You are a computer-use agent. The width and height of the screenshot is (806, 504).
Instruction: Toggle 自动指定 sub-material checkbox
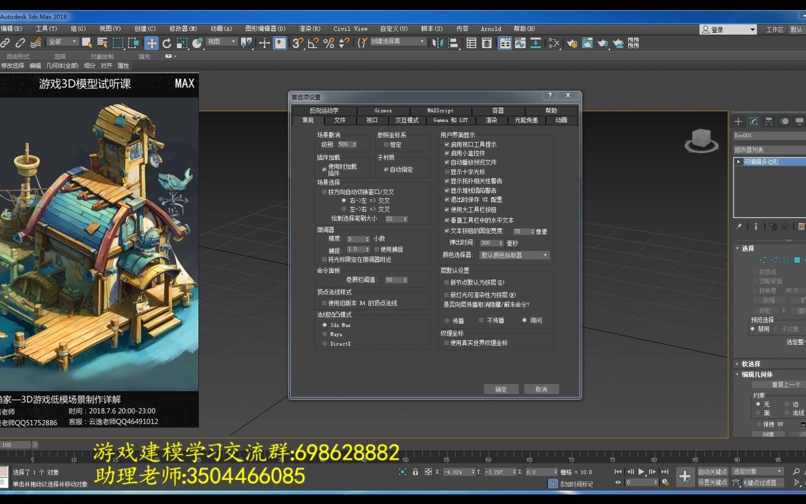click(386, 170)
